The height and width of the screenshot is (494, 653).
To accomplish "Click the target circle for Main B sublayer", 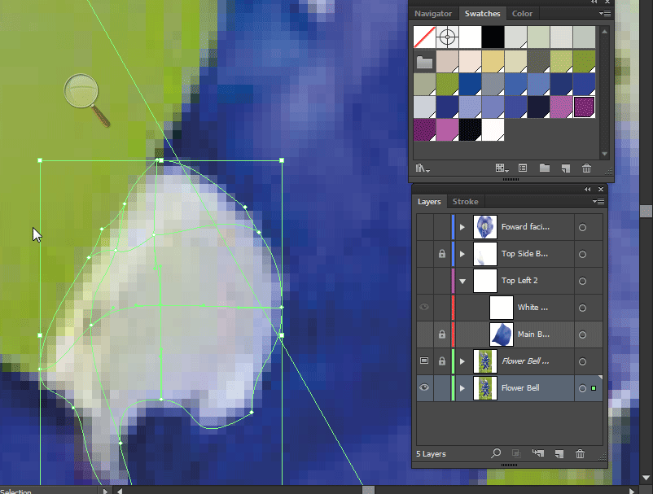I will [582, 335].
